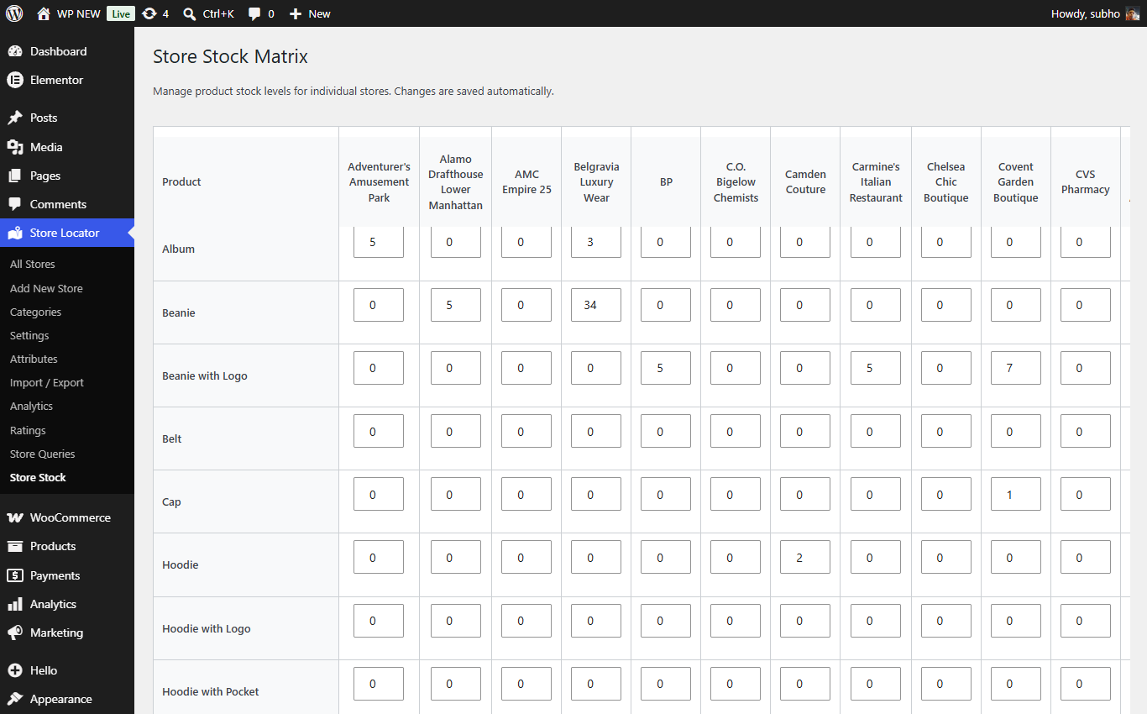Screen dimensions: 1147x714
Task: Click the Alamo Drafthouse Lower Manhattan header
Action: [x=456, y=182]
